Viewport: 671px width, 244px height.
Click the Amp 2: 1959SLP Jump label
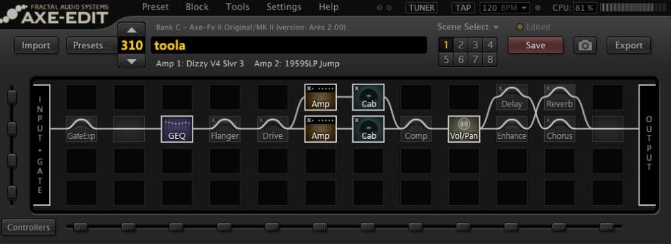tap(297, 64)
